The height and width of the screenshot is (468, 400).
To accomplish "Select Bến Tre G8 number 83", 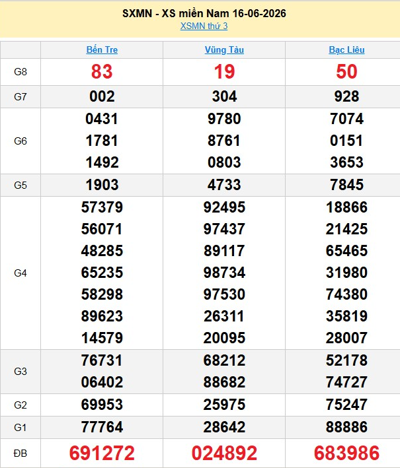I will coord(102,72).
